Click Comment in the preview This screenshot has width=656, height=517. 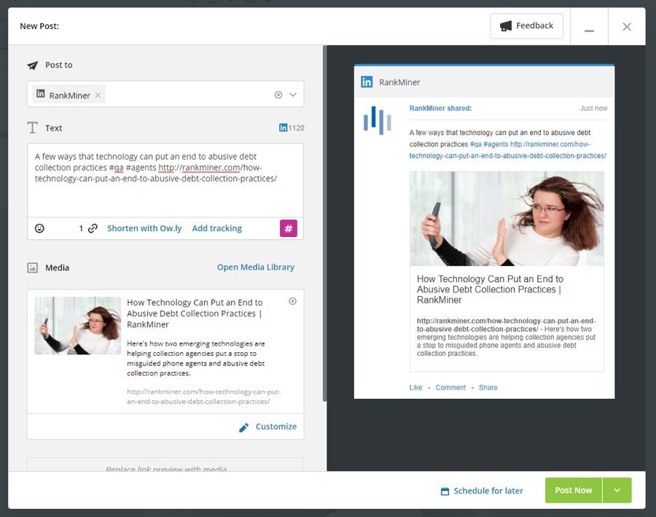tap(450, 388)
